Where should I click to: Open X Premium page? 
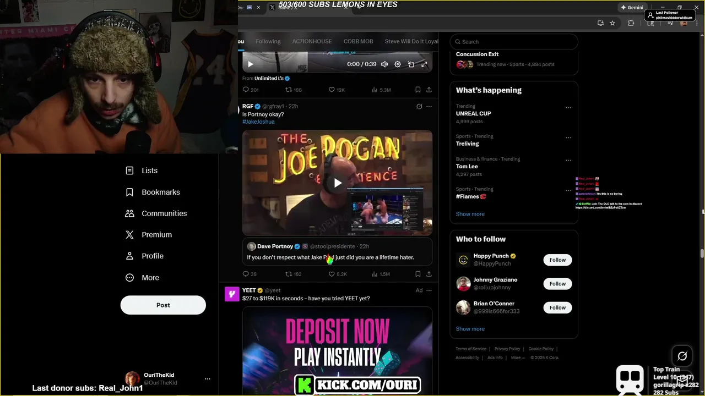149,235
